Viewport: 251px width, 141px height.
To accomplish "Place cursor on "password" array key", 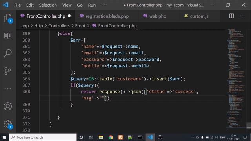I will coord(94,60).
